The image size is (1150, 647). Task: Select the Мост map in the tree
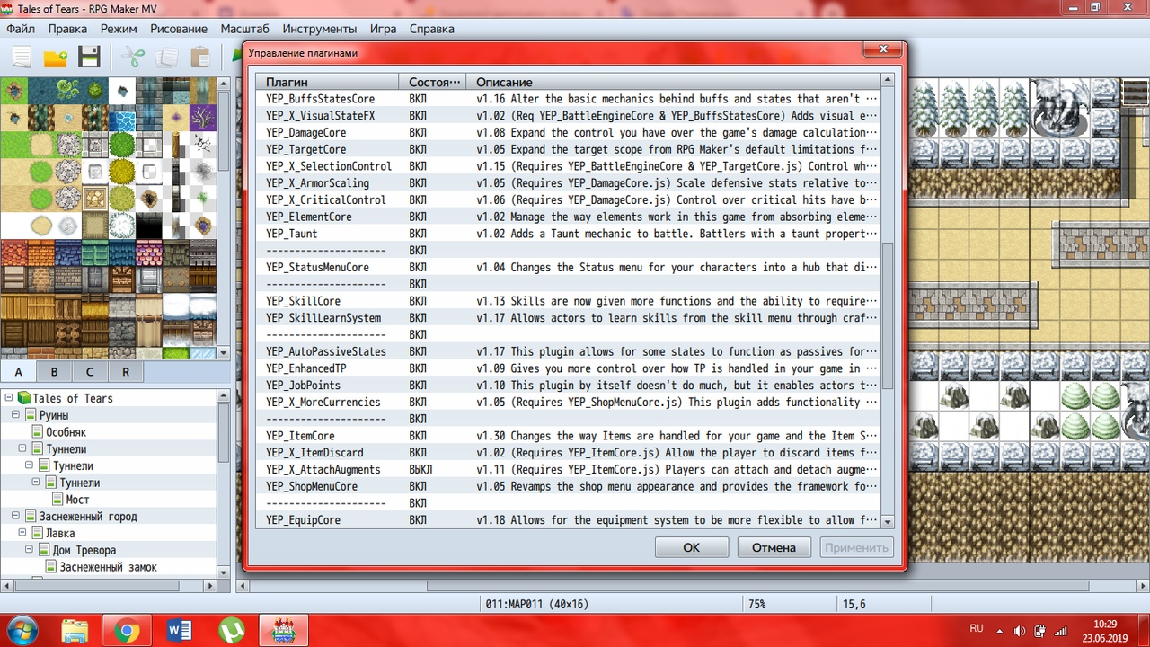point(78,500)
